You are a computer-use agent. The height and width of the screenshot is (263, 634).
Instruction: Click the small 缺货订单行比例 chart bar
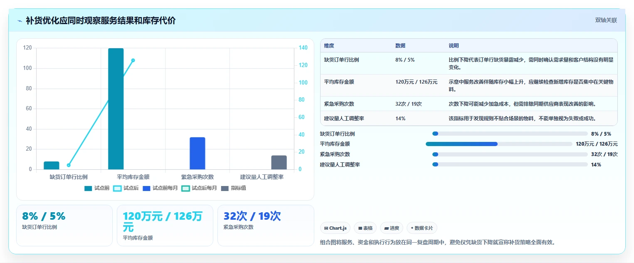click(52, 165)
